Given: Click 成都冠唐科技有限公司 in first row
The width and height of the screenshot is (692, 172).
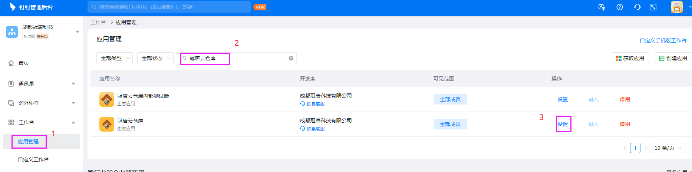Looking at the screenshot, I should pos(326,96).
